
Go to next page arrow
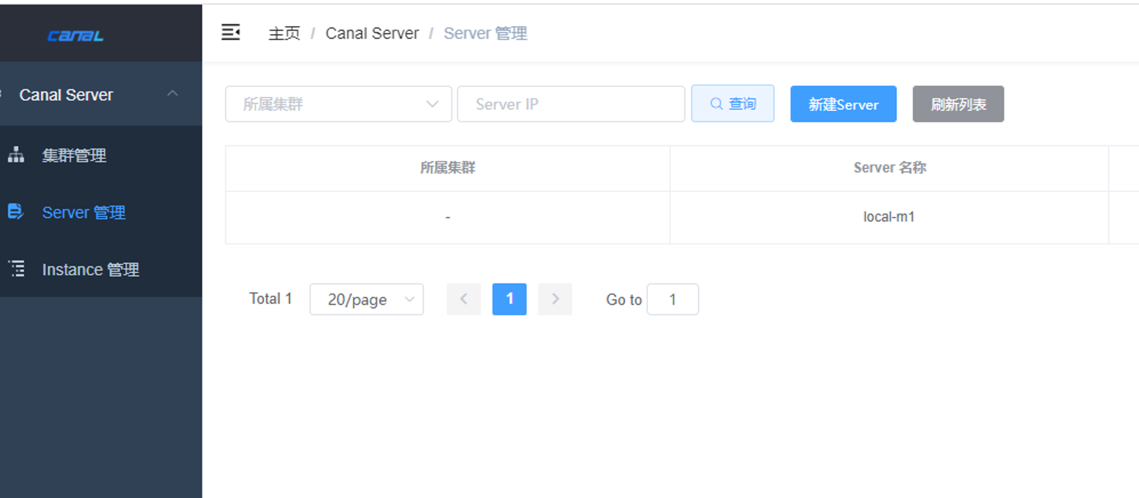(x=555, y=299)
